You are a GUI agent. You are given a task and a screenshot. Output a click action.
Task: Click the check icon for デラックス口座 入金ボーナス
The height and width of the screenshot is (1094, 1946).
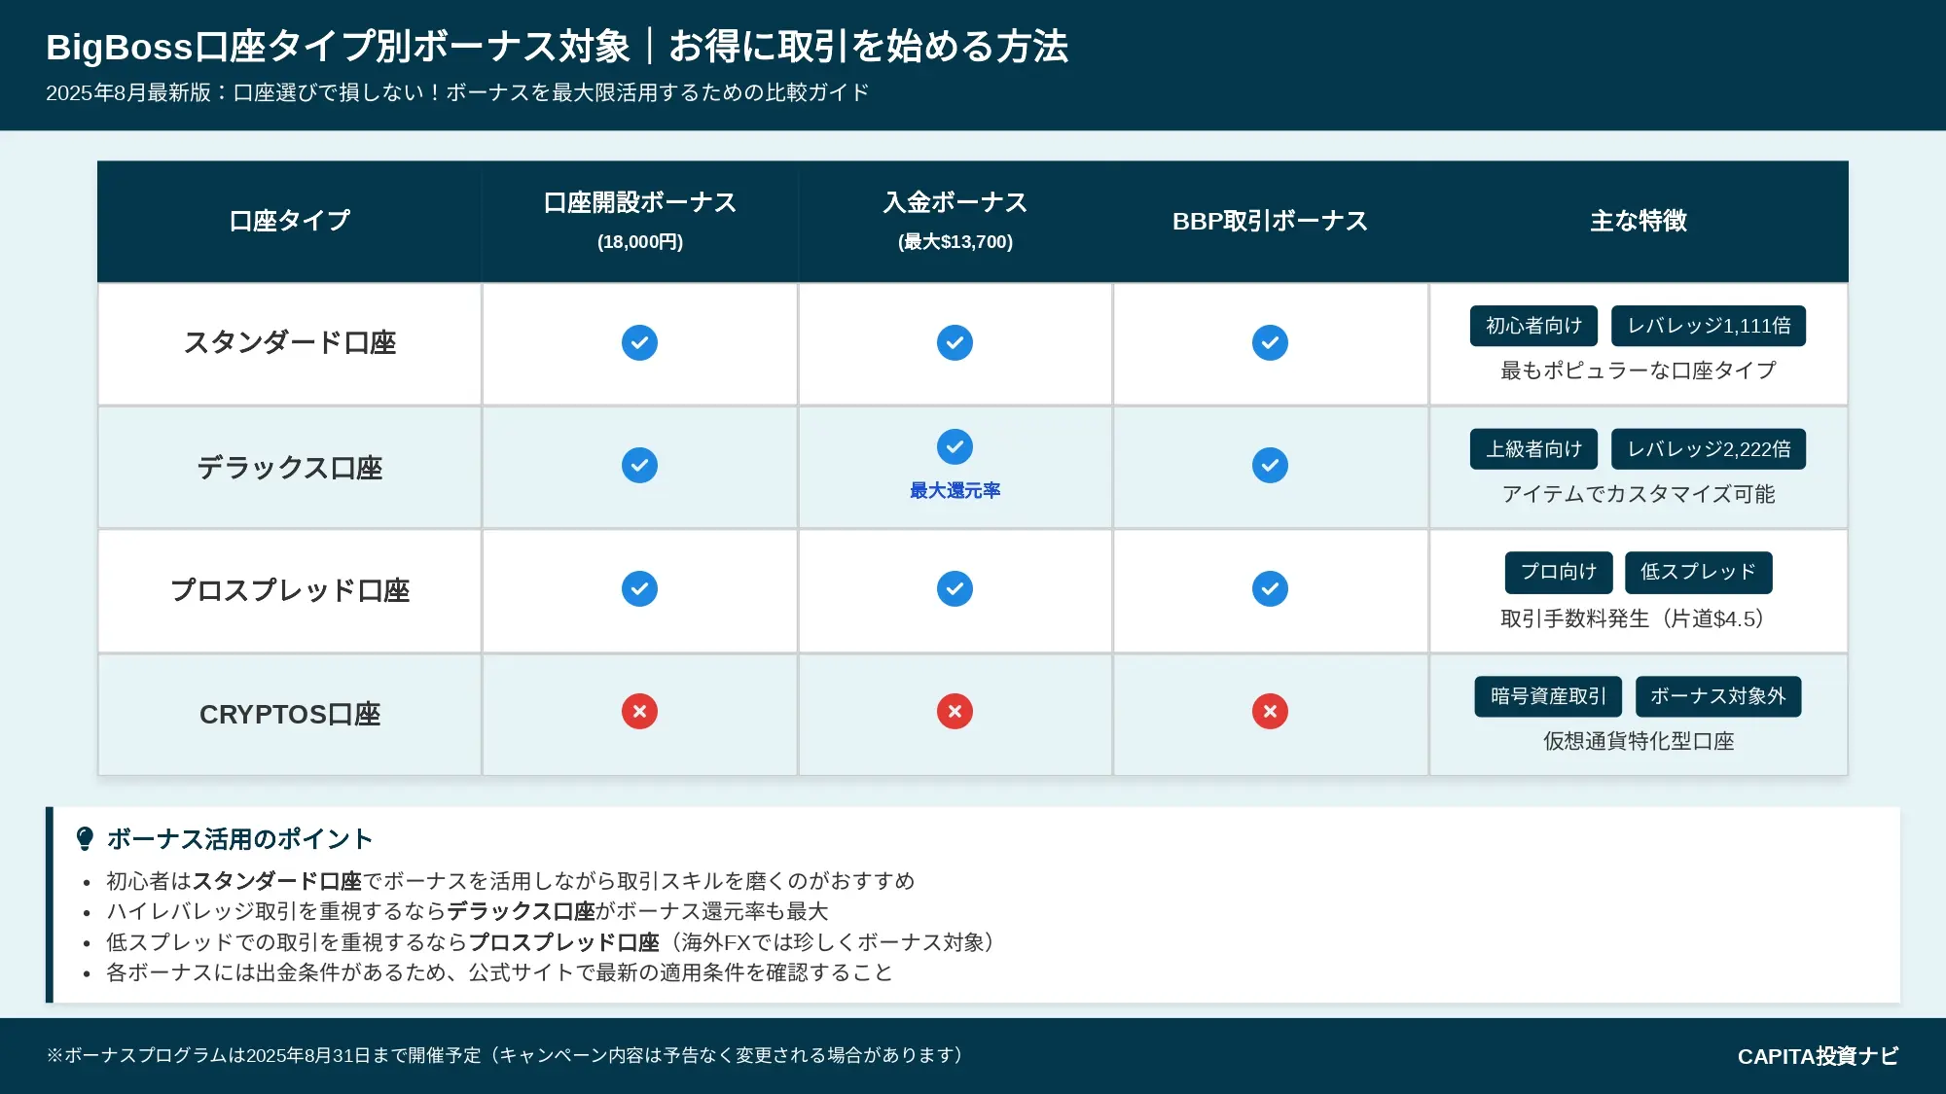955,446
